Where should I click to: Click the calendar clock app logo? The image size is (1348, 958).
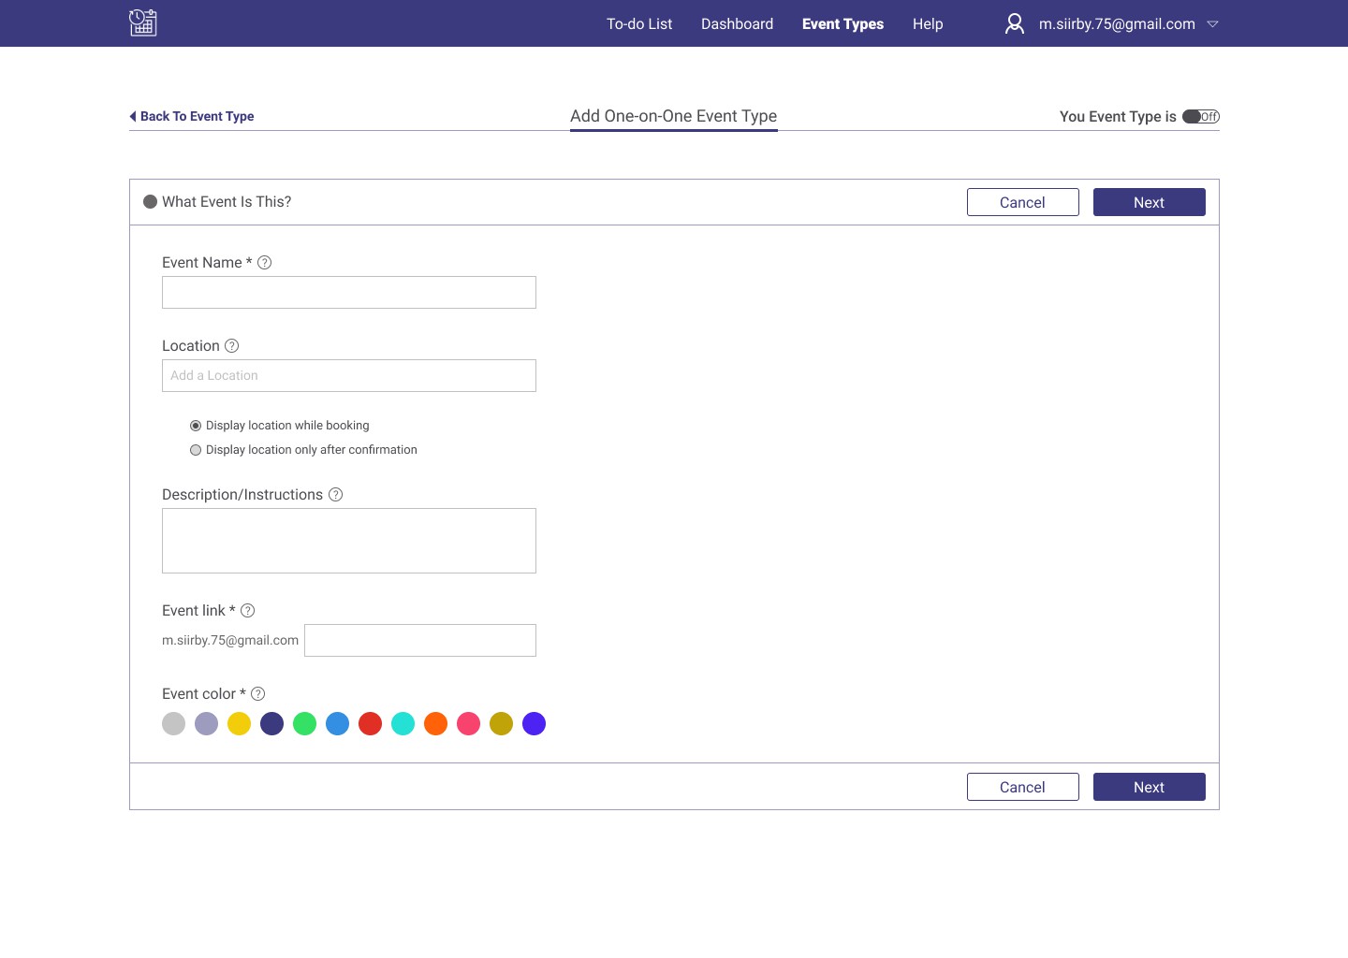142,22
